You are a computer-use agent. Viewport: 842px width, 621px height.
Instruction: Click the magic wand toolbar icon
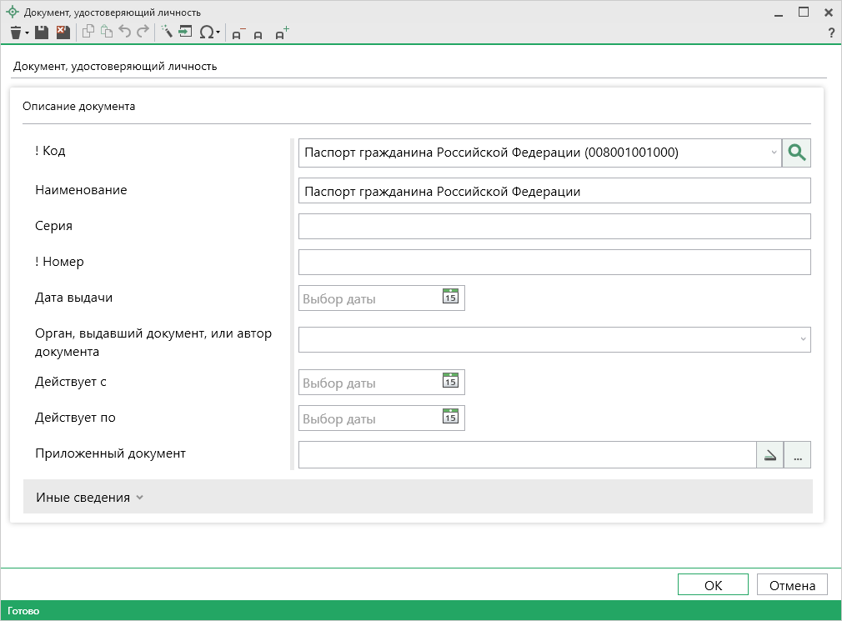[166, 33]
